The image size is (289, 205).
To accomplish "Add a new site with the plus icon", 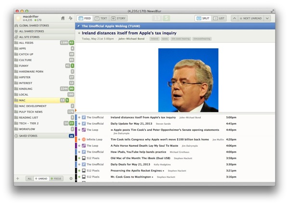I will tap(18, 179).
